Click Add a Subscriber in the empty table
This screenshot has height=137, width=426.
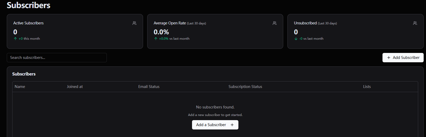(215, 125)
